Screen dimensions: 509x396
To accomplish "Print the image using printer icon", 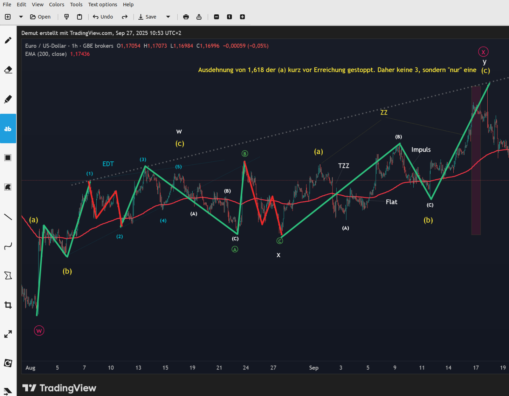I will pyautogui.click(x=186, y=17).
